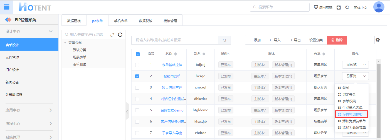Expand all tree nodes icon in category panel
The image size is (390, 140).
[112, 35]
